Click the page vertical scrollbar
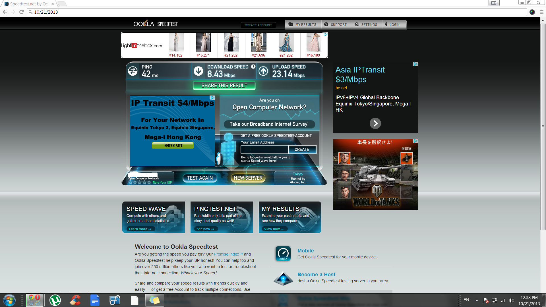 coord(543,127)
